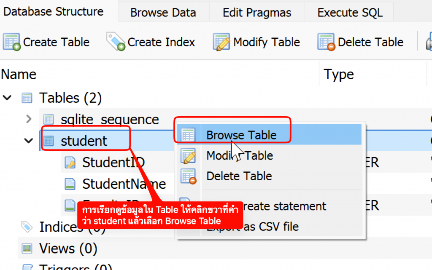The height and width of the screenshot is (270, 432).
Task: Click the student table icon in tree
Action: 49,141
